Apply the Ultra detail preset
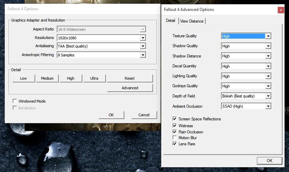This screenshot has height=172, width=289. click(x=94, y=78)
